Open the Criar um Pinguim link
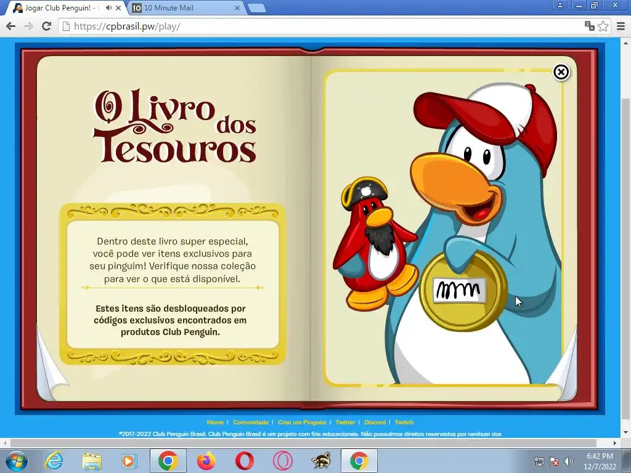 point(302,422)
